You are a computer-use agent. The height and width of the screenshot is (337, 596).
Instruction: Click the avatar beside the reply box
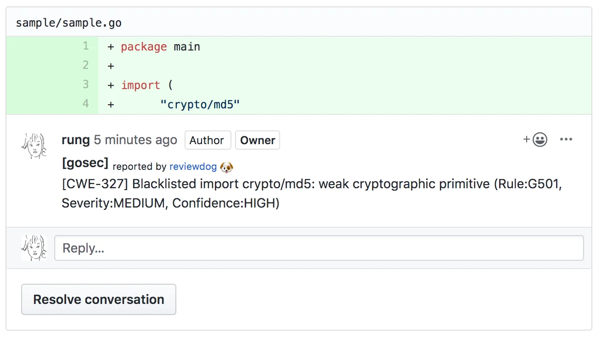click(34, 247)
